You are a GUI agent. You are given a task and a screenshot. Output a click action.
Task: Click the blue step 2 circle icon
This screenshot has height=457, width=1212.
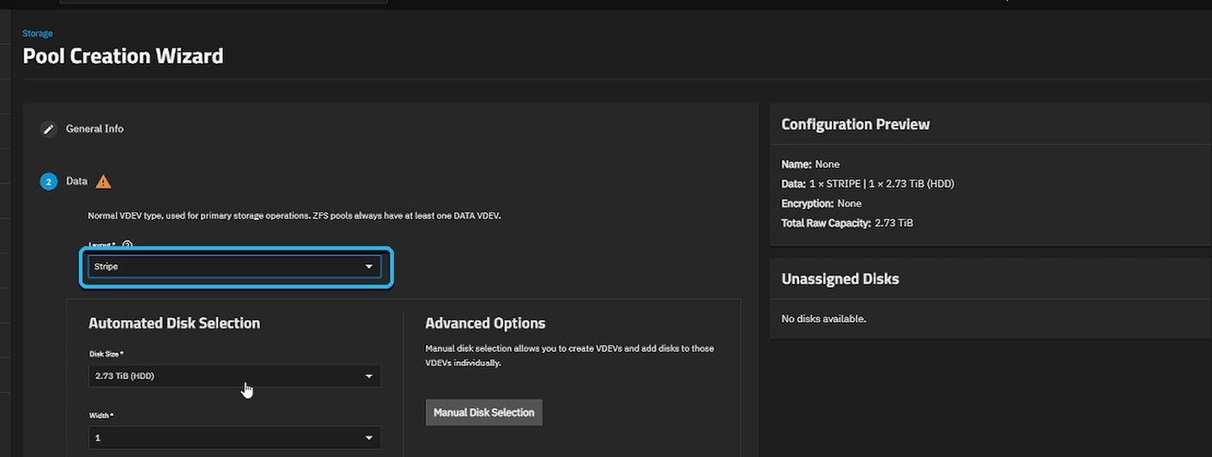pyautogui.click(x=49, y=181)
